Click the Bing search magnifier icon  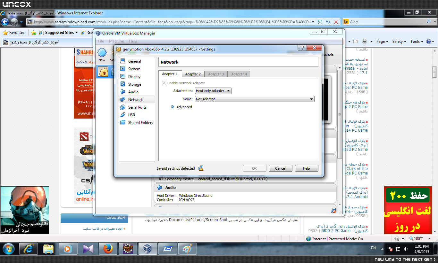[428, 22]
